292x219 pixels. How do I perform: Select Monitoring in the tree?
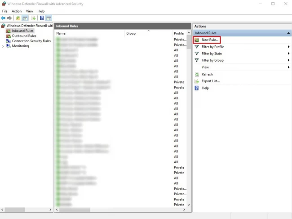pyautogui.click(x=20, y=46)
